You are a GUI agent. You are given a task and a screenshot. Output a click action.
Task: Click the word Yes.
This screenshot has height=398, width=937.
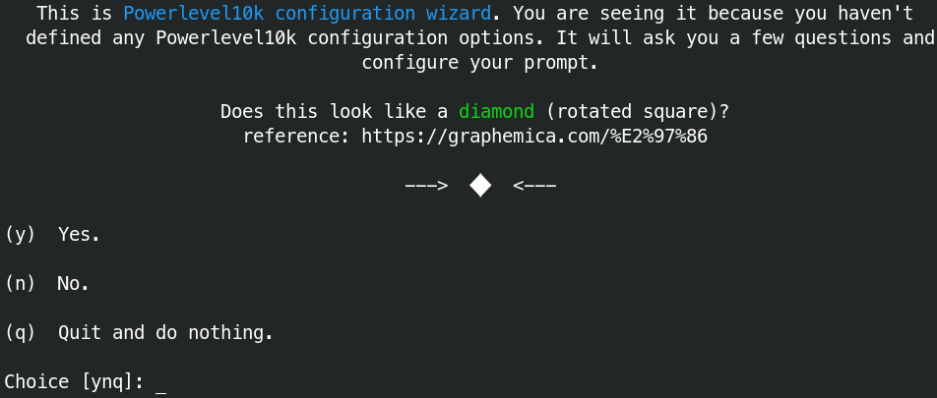[x=79, y=235]
